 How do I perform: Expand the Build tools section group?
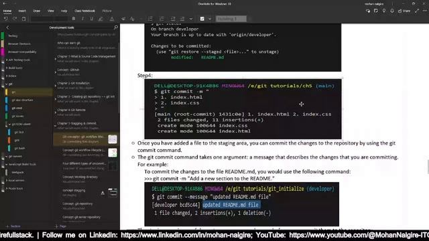point(7,68)
